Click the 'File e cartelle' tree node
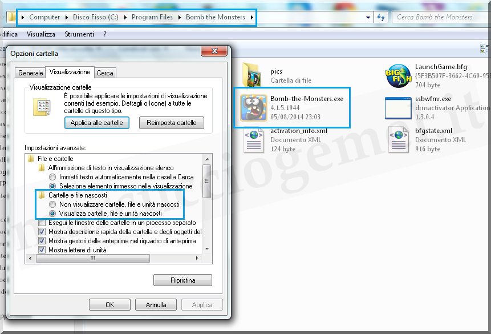 (55, 159)
